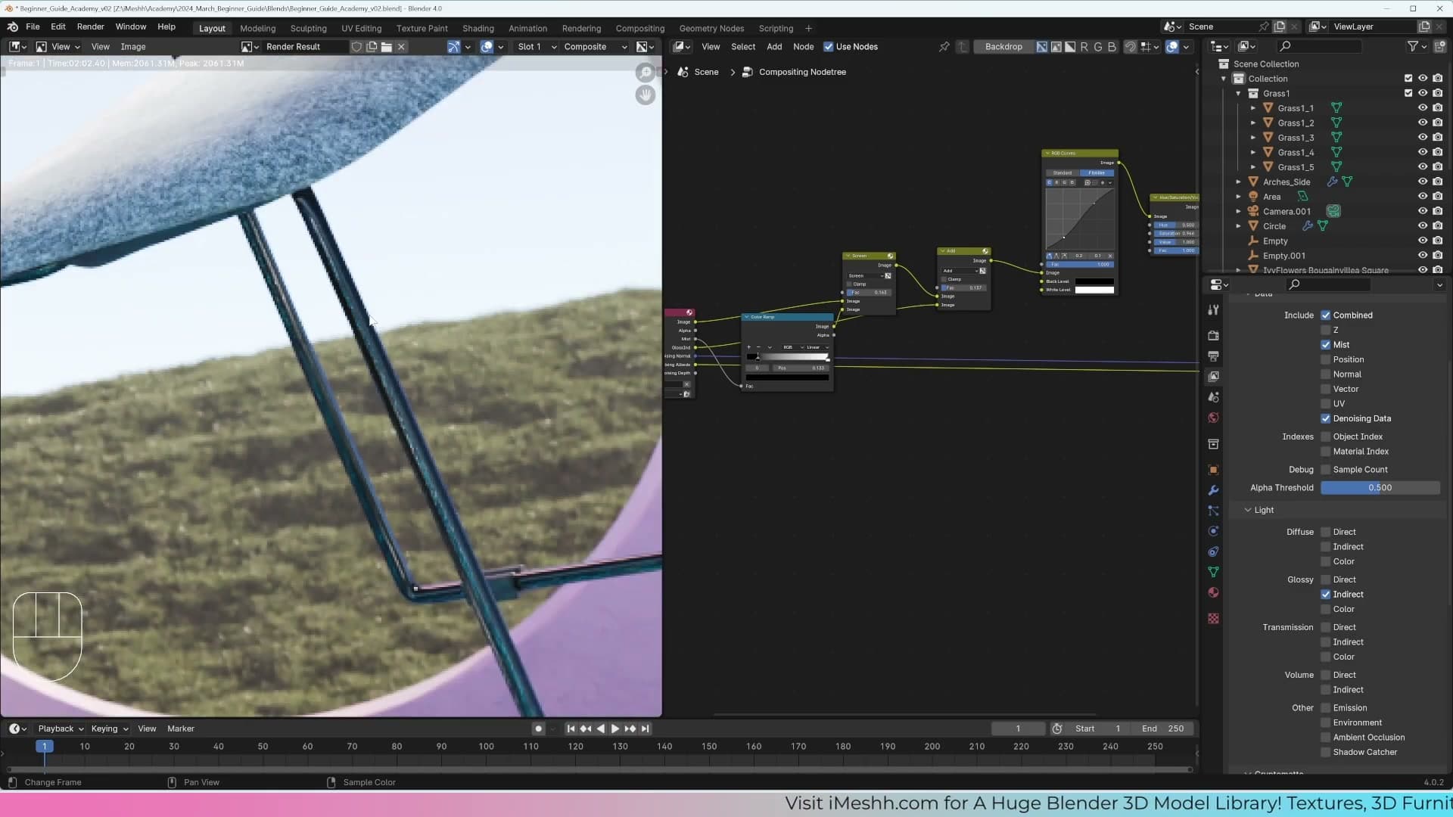Open the File menu
Viewport: 1453px width, 817px height.
pyautogui.click(x=33, y=26)
